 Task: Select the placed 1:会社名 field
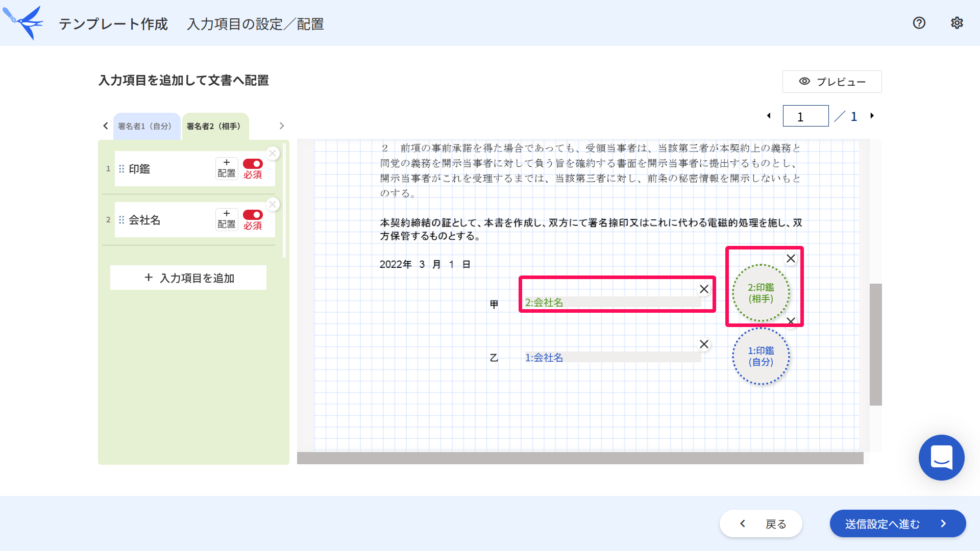coord(612,358)
